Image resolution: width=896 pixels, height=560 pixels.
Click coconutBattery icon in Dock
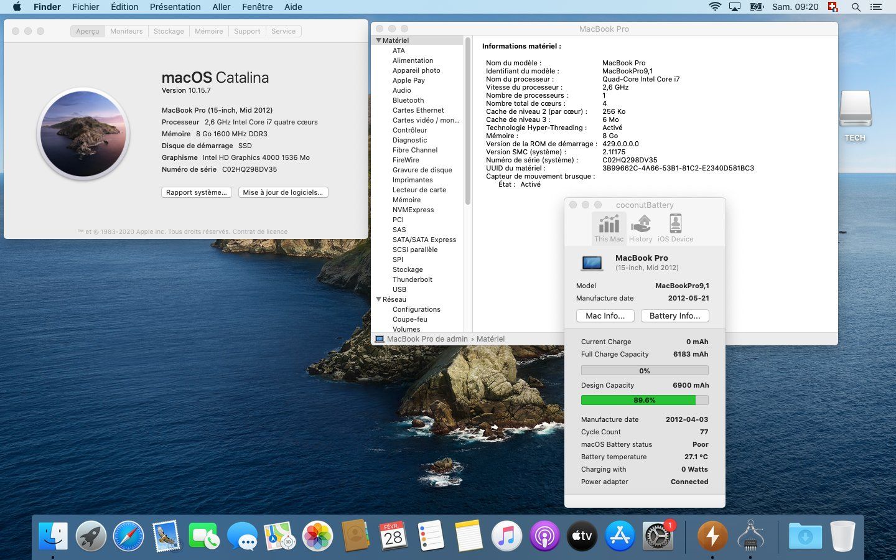[712, 536]
